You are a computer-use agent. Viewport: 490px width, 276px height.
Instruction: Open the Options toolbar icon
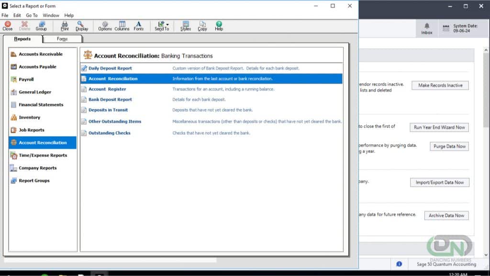click(105, 26)
